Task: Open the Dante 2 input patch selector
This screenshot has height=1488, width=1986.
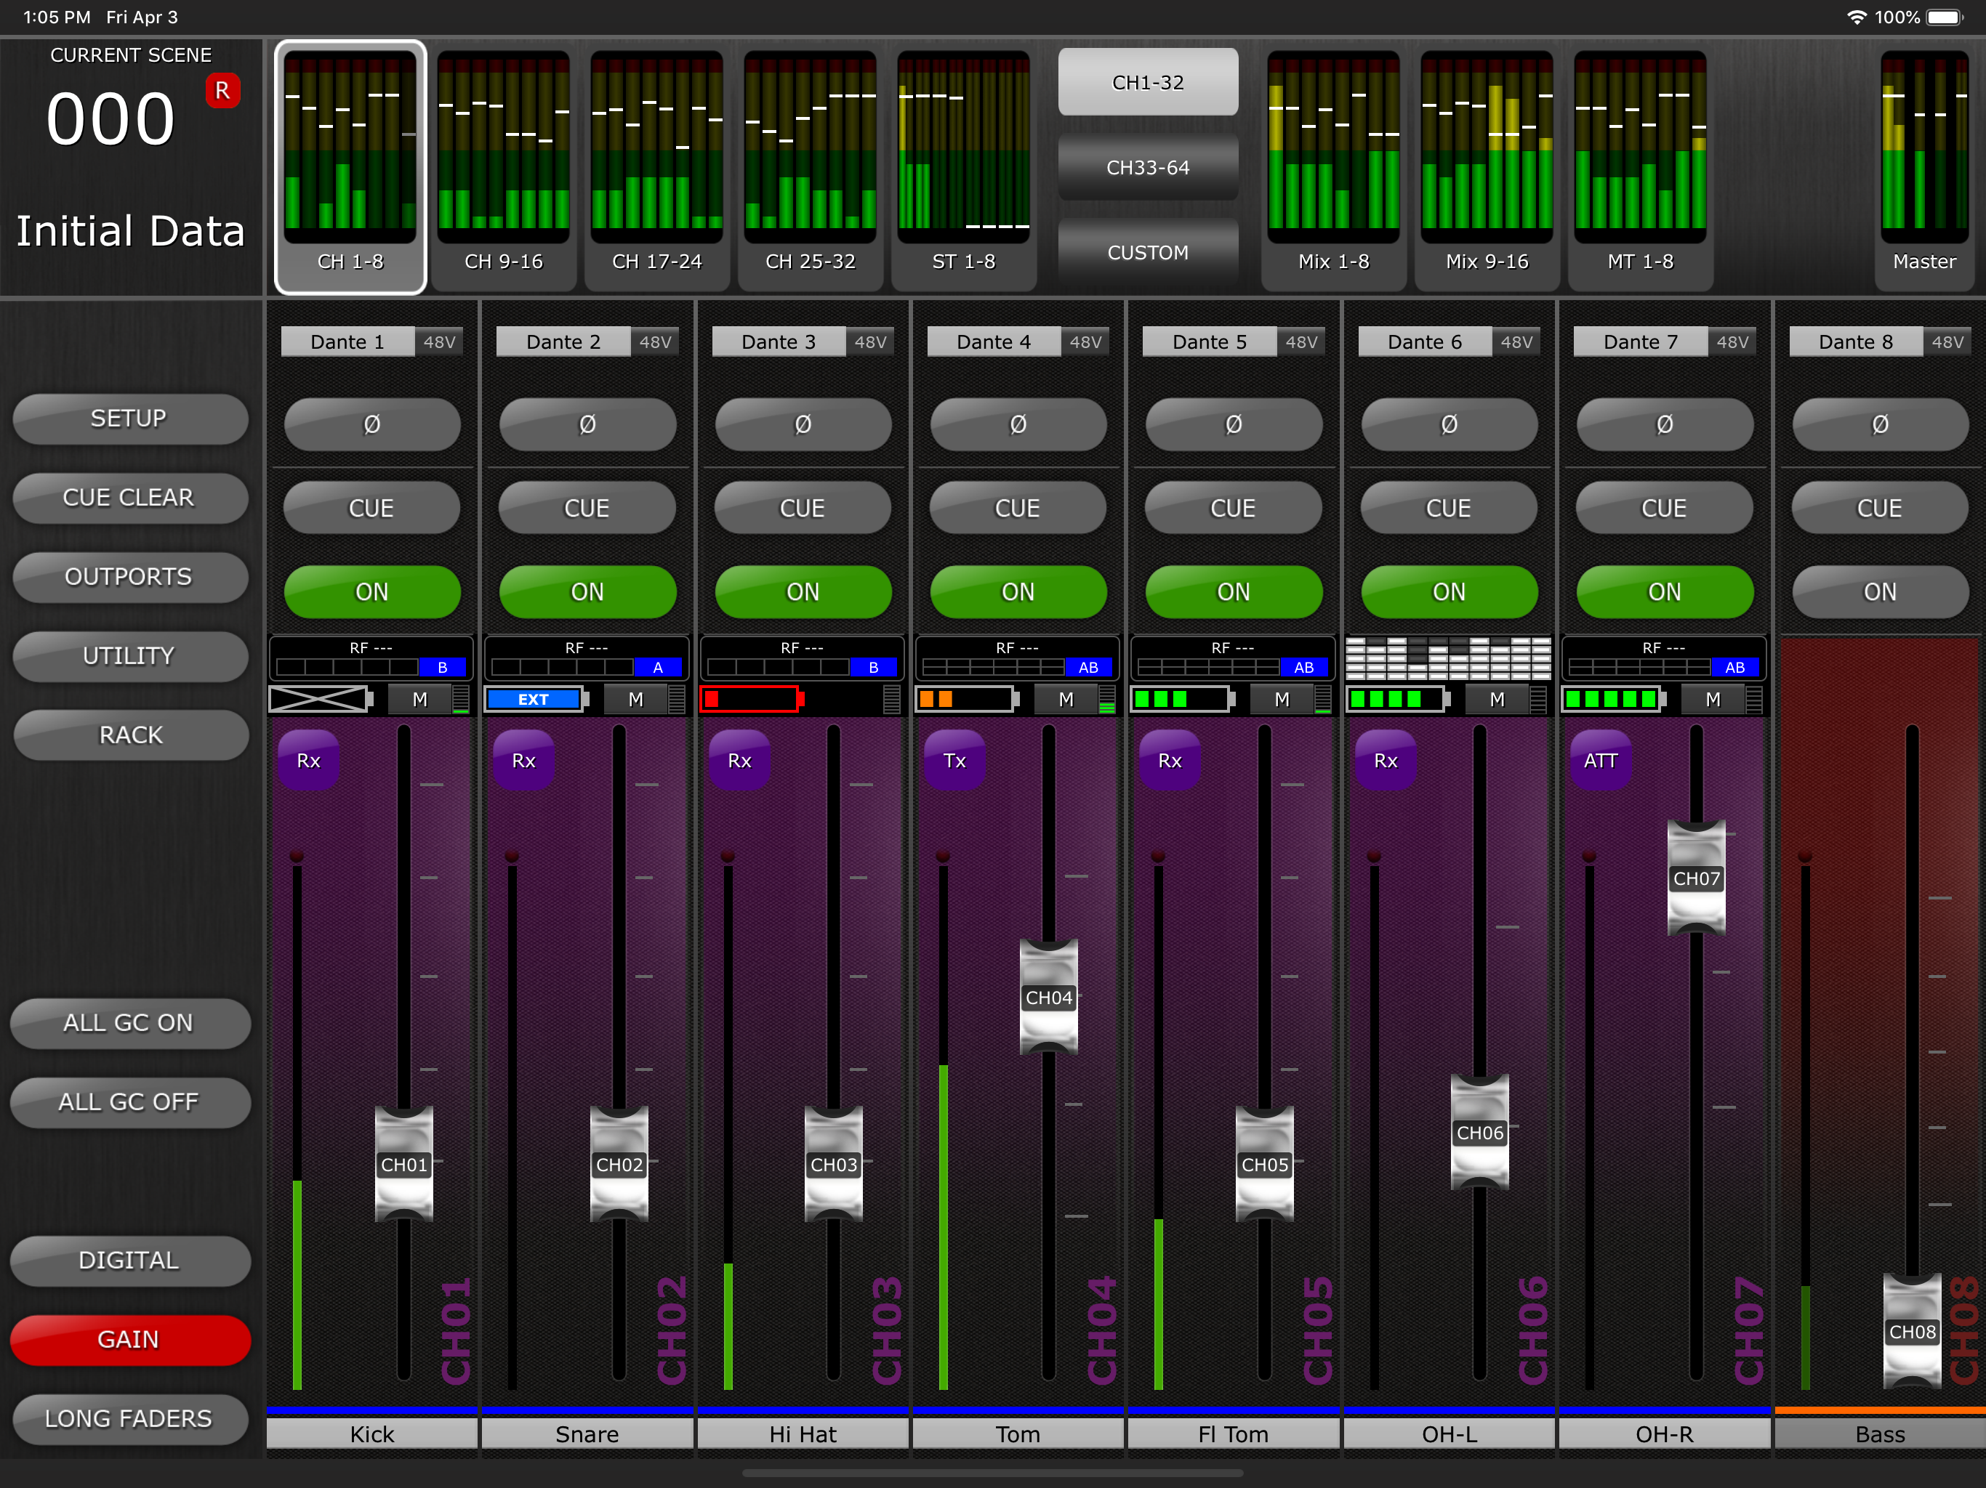Action: 563,342
